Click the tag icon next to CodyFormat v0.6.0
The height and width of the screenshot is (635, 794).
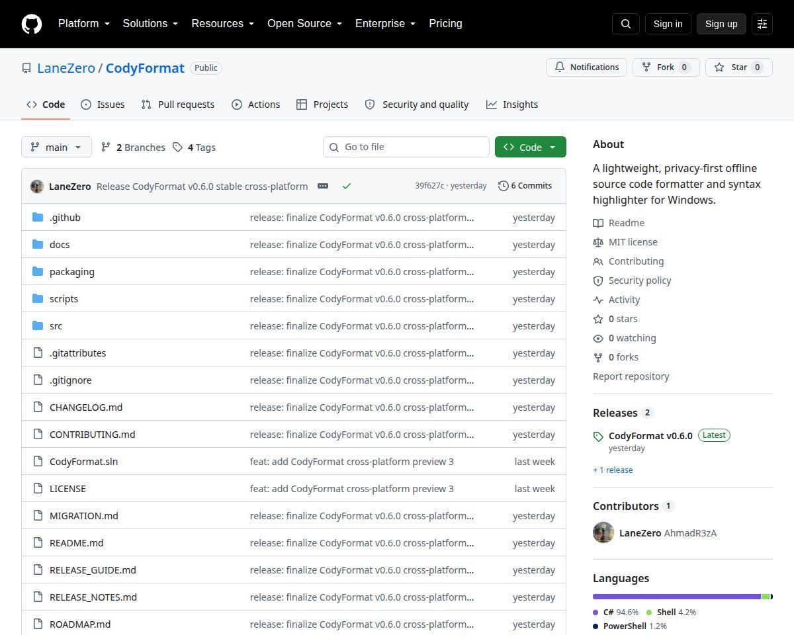point(598,437)
